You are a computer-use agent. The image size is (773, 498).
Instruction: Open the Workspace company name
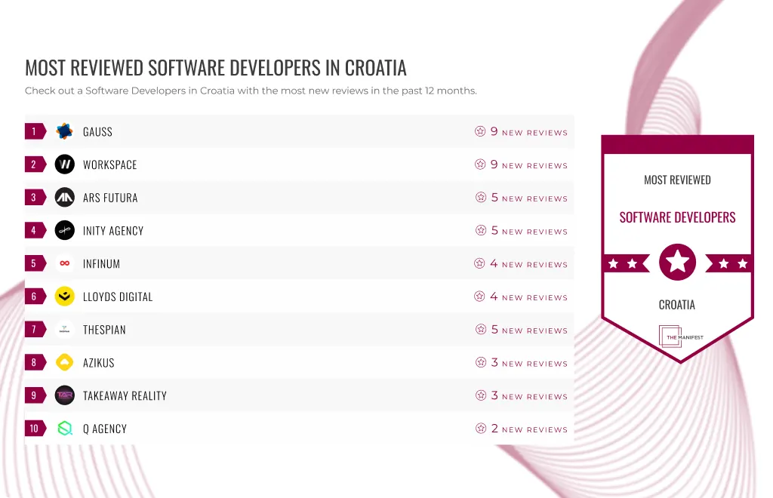pyautogui.click(x=110, y=165)
